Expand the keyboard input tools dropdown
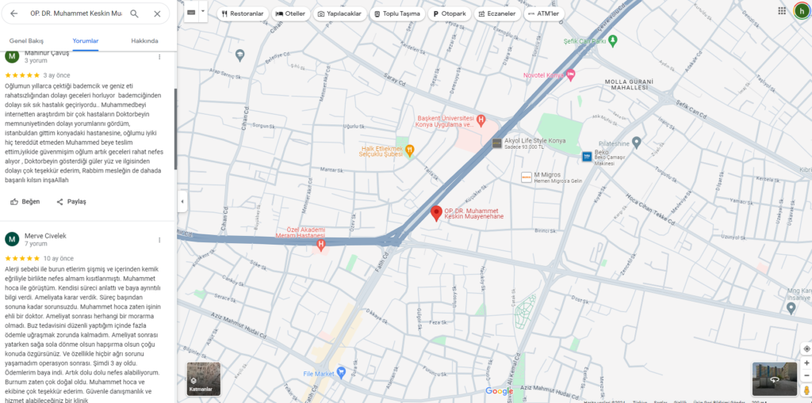812x403 pixels. tap(202, 11)
